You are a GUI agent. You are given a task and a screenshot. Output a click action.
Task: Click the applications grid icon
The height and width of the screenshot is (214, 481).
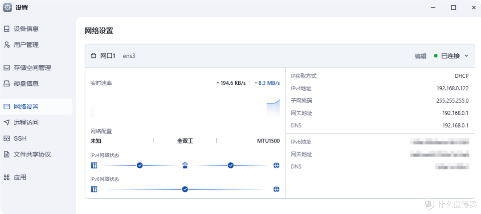[x=7, y=178]
